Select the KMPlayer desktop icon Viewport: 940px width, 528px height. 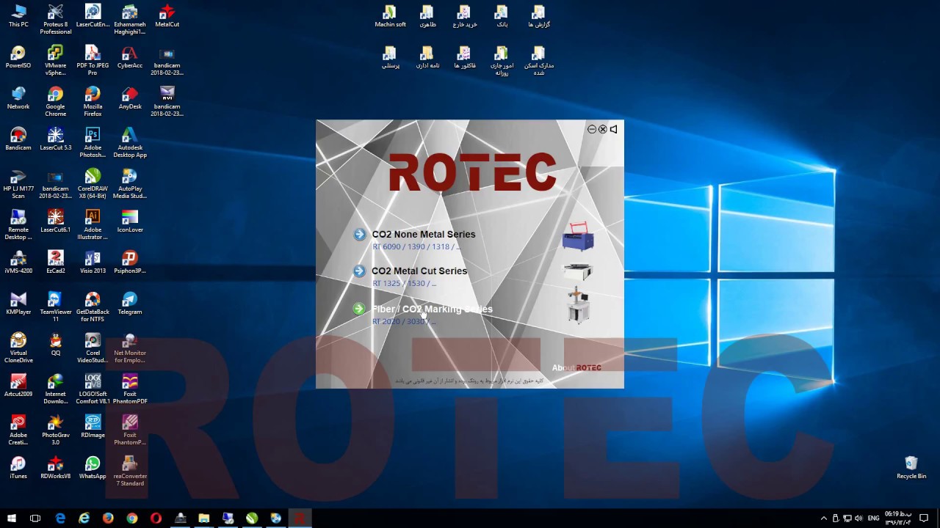[18, 304]
